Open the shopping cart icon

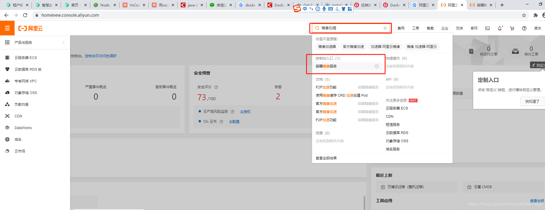[512, 28]
